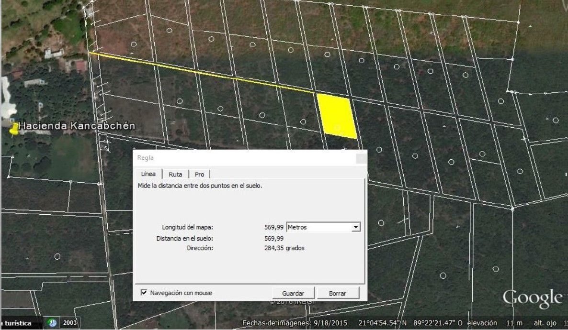Click the yellow ruler measurement line
568x330 pixels.
click(x=201, y=73)
